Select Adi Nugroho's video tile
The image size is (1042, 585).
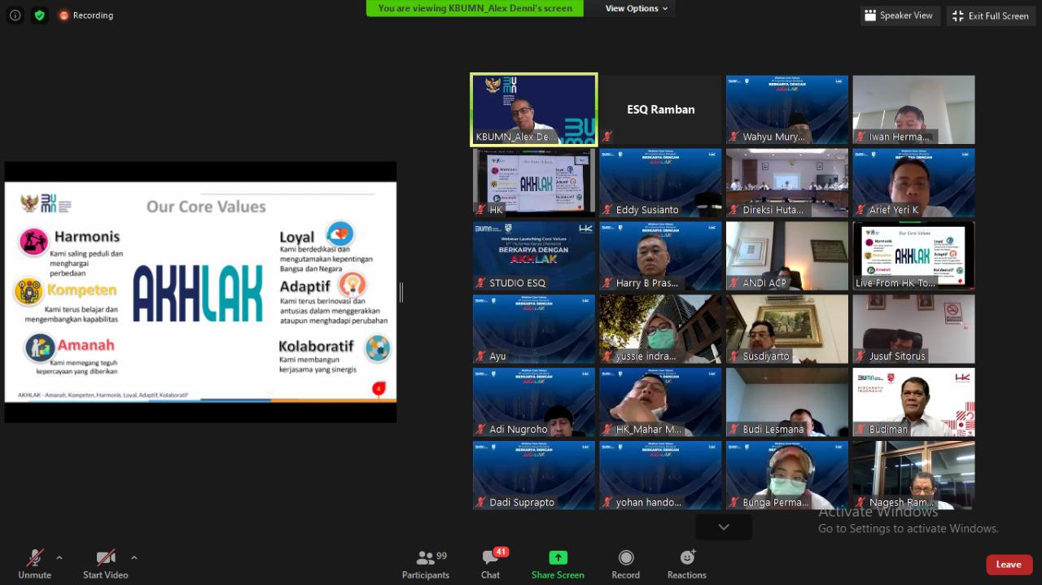click(x=534, y=403)
